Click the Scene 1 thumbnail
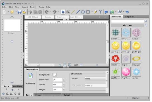Image resolution: width=152 pixels, height=102 pixels. click(12, 25)
